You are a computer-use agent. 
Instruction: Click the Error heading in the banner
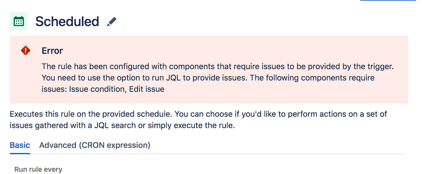tap(52, 51)
